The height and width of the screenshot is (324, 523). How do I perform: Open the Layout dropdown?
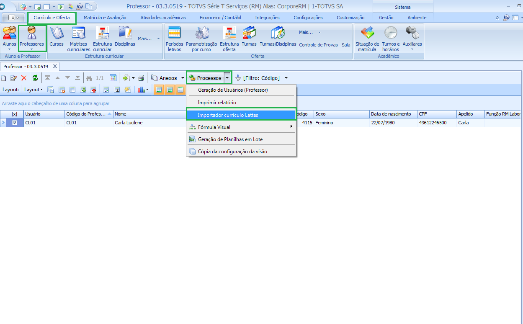[33, 90]
